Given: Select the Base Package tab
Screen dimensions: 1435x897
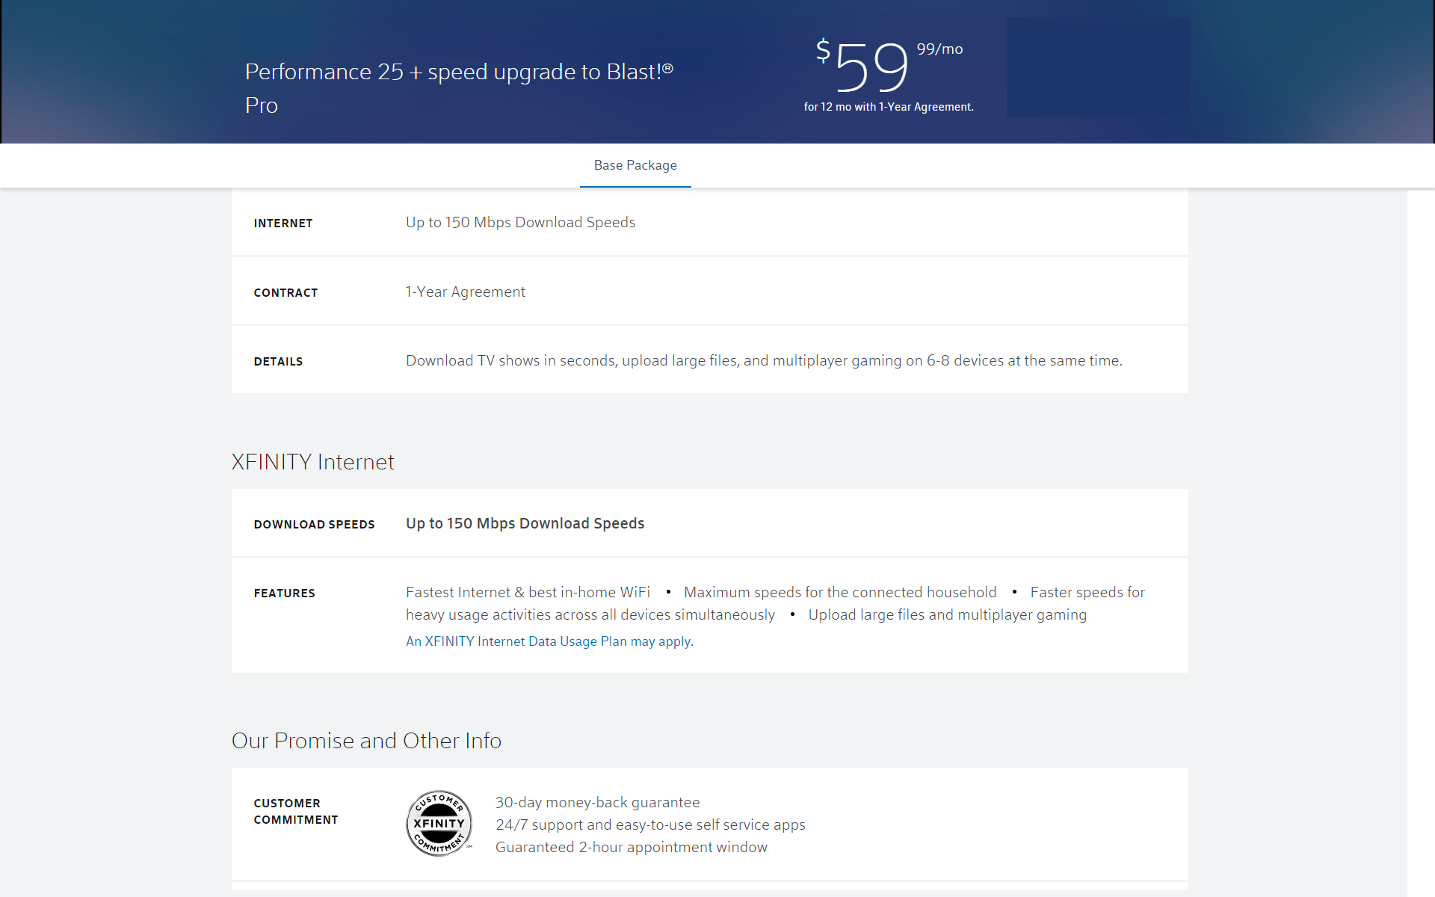Looking at the screenshot, I should (x=635, y=165).
